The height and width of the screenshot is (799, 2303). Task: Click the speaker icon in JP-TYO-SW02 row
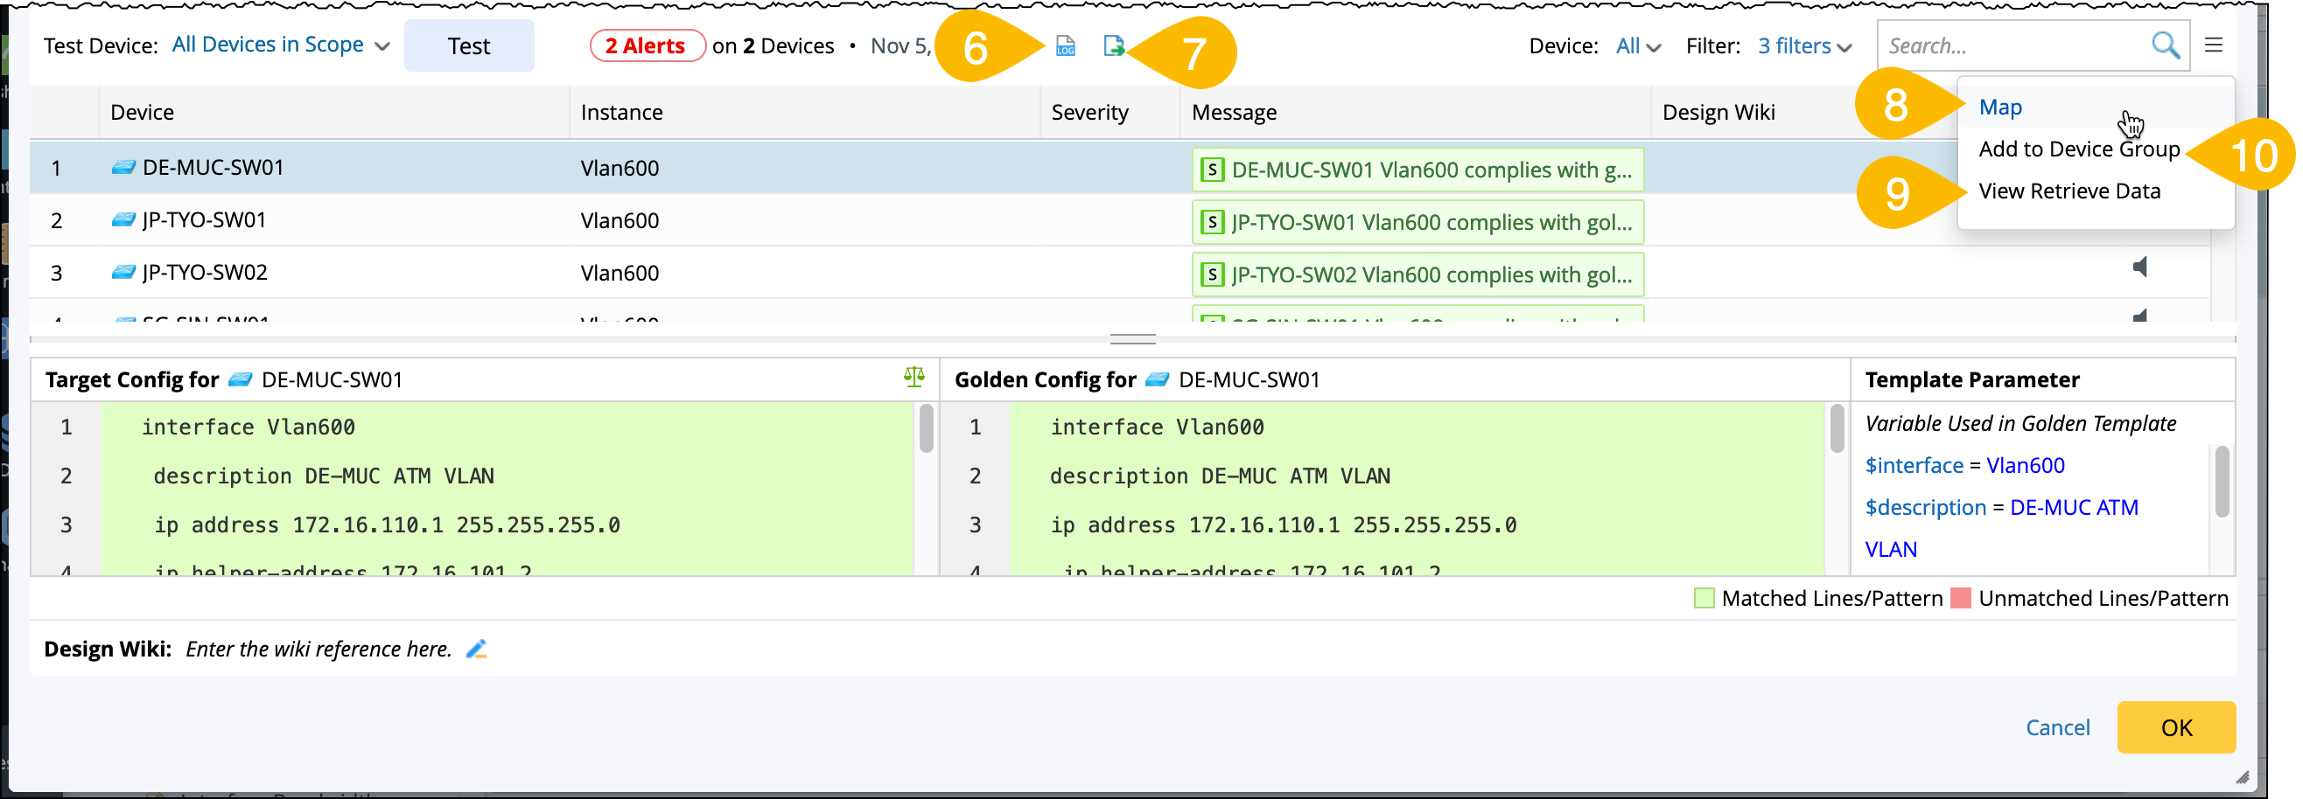2140,267
